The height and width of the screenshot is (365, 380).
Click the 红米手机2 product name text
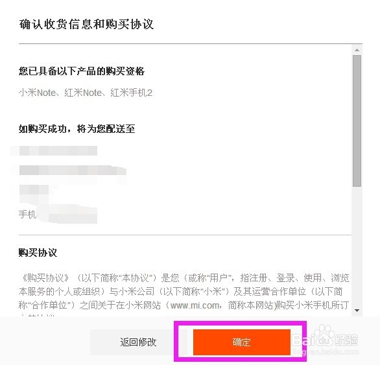132,93
